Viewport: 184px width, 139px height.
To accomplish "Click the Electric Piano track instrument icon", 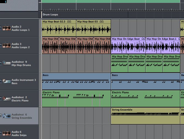I will pyautogui.click(x=6, y=98).
